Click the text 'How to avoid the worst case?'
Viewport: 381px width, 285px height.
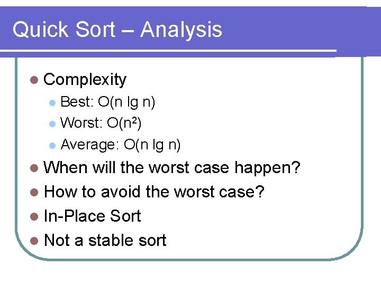(154, 192)
